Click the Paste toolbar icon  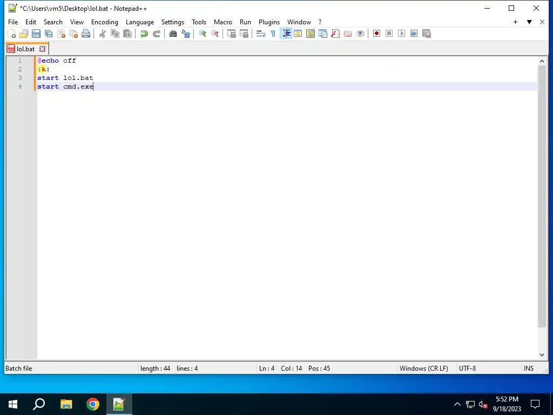click(127, 34)
